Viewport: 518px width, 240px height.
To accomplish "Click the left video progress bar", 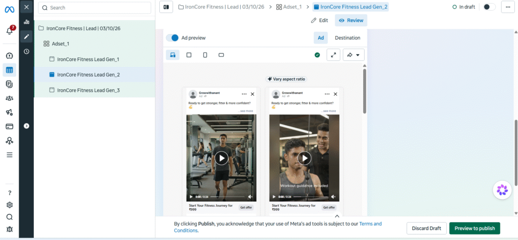I will [x=228, y=197].
